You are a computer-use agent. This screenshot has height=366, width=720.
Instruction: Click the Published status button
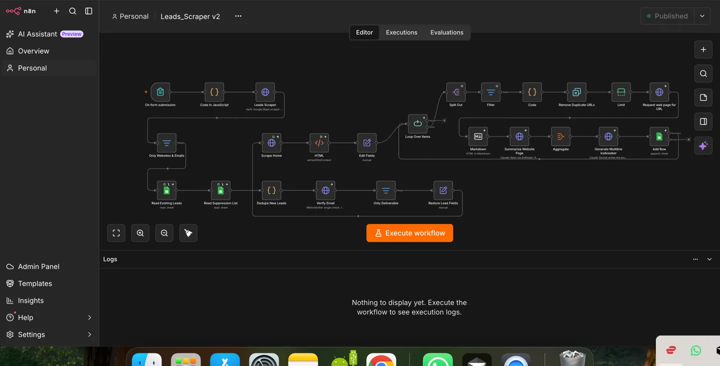pos(667,16)
